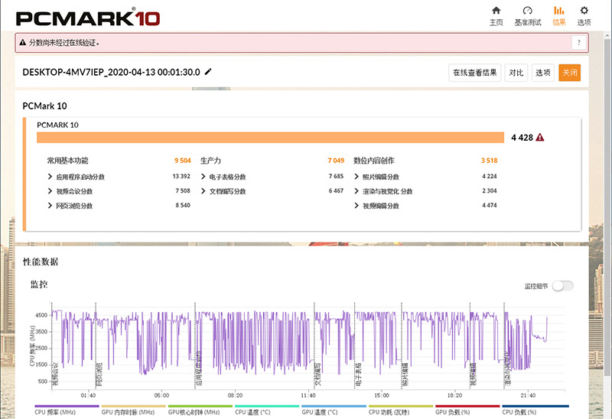612x419 pixels.
Task: Click the orange PCMark 10 score bar
Action: (271, 138)
